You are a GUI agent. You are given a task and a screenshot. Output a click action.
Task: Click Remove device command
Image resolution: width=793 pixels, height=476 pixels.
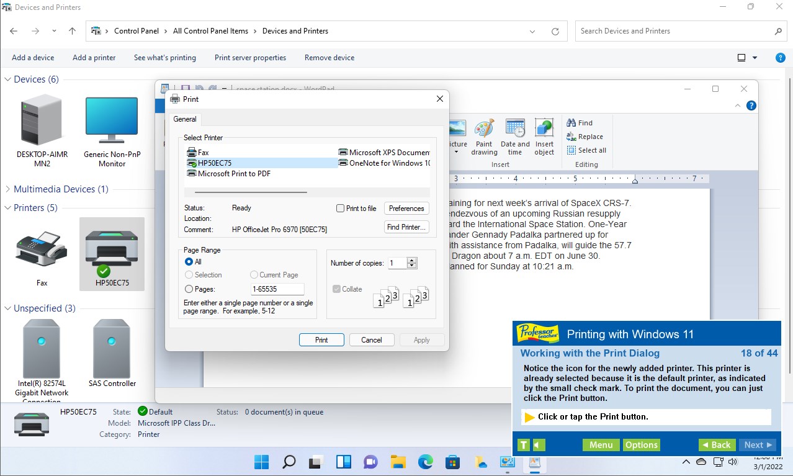click(329, 58)
